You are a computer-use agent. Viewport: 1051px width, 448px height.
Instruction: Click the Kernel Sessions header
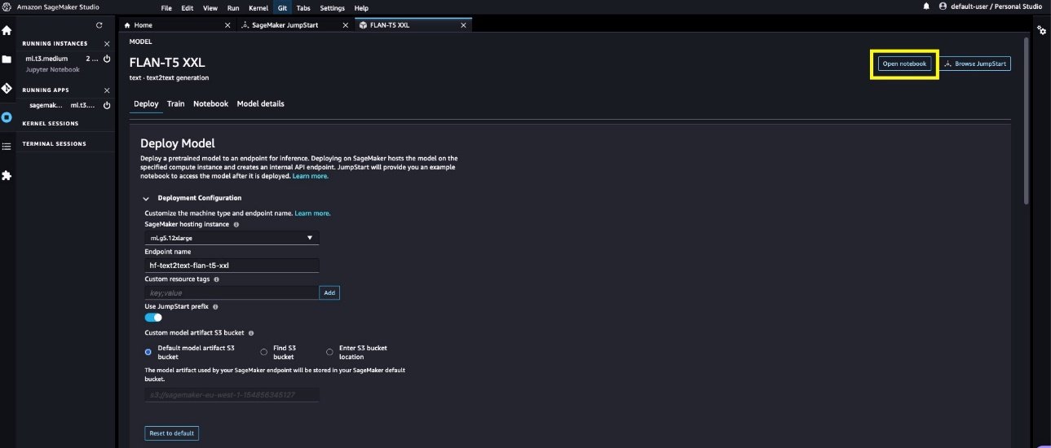(x=51, y=124)
